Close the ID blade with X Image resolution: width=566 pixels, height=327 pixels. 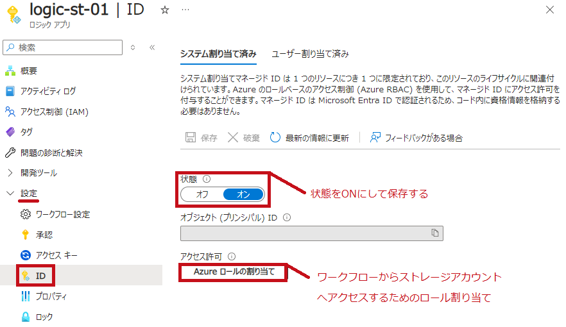pos(549,10)
